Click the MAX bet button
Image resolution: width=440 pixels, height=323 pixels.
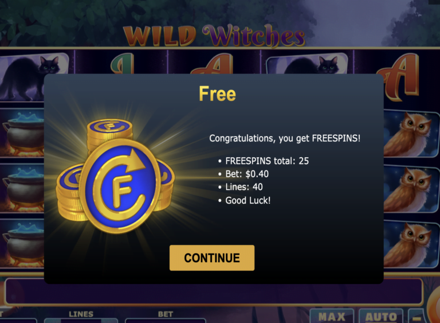(332, 316)
